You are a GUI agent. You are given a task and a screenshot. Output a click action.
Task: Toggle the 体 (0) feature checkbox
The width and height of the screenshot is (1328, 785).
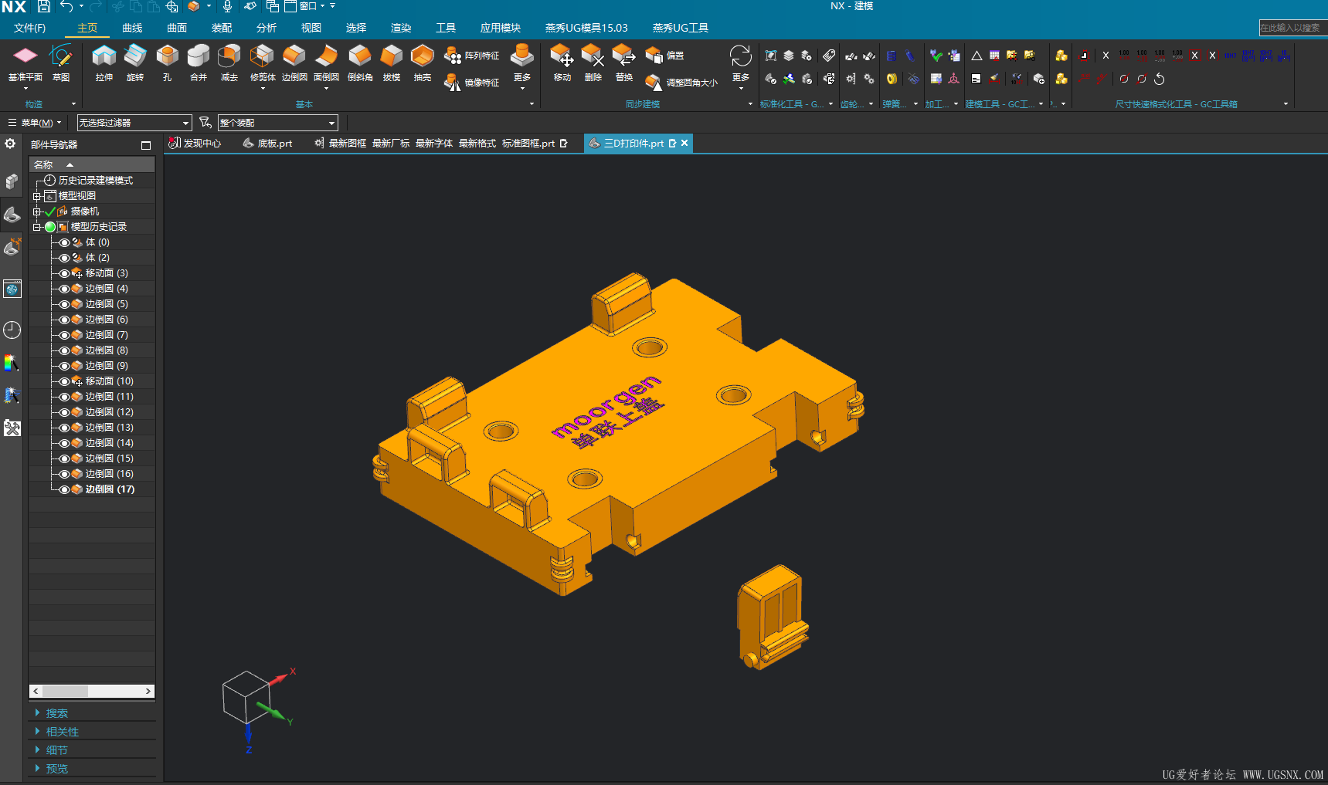pyautogui.click(x=64, y=242)
